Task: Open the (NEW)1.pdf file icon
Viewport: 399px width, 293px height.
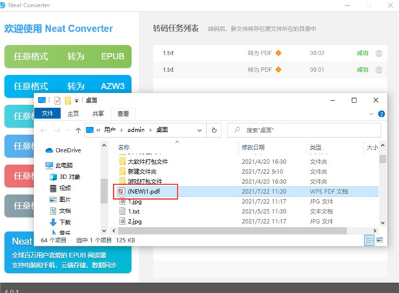Action: pyautogui.click(x=122, y=192)
